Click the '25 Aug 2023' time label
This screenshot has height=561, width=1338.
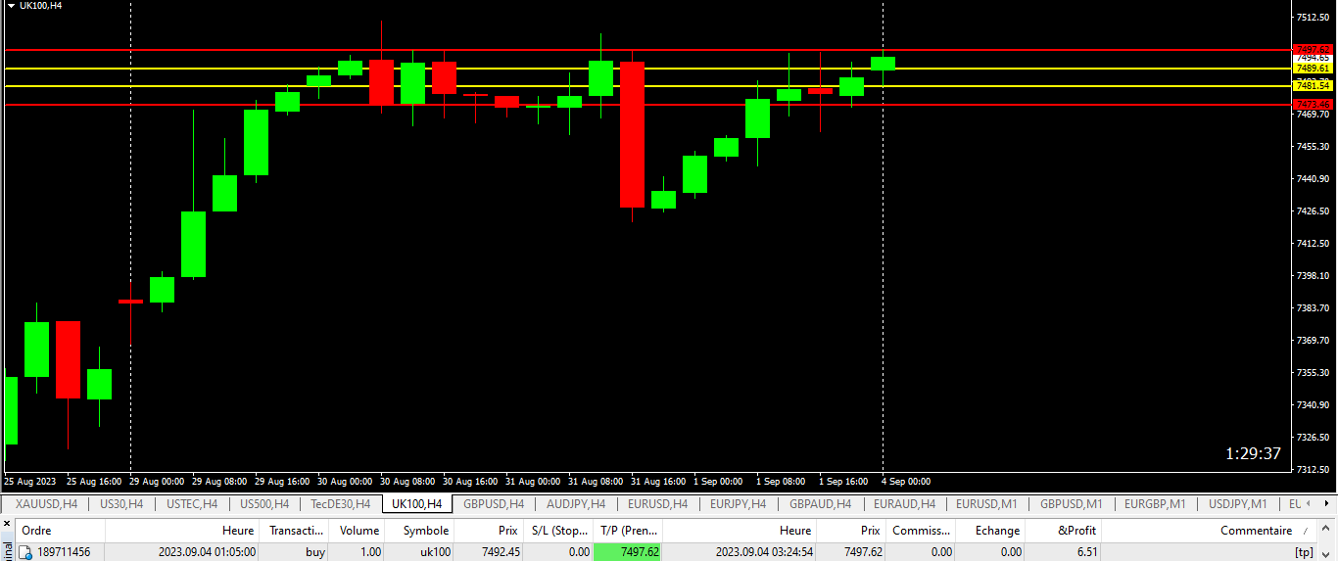[x=30, y=482]
